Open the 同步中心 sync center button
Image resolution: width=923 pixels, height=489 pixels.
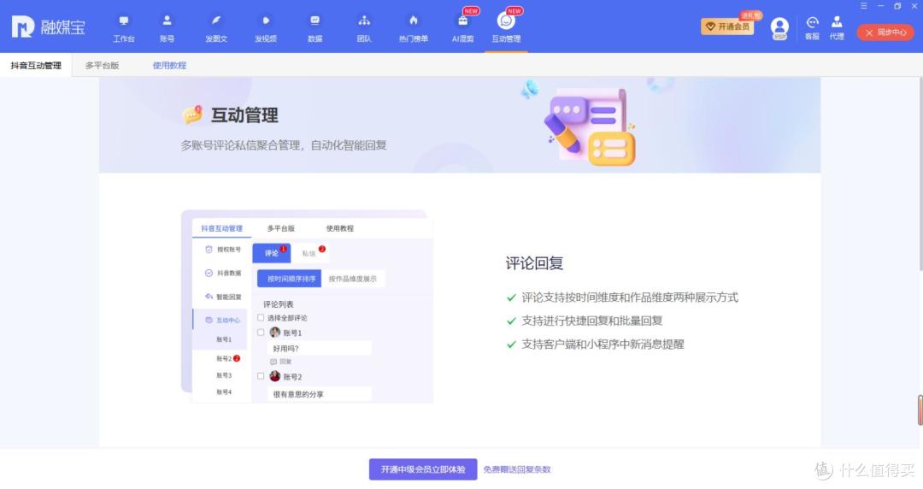885,32
